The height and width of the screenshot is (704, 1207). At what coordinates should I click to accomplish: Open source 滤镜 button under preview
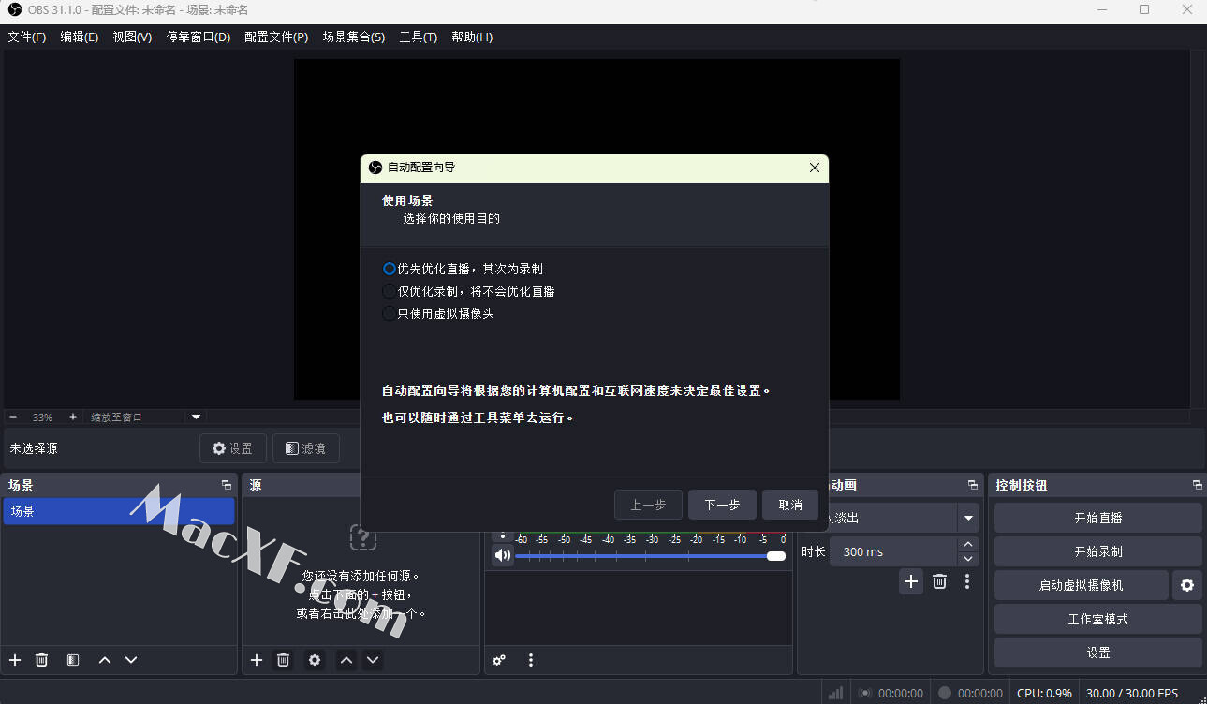pyautogui.click(x=306, y=448)
